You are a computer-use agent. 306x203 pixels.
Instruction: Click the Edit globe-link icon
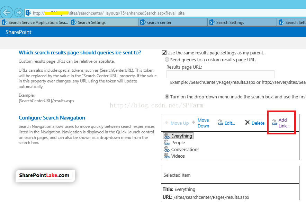[x=220, y=123]
